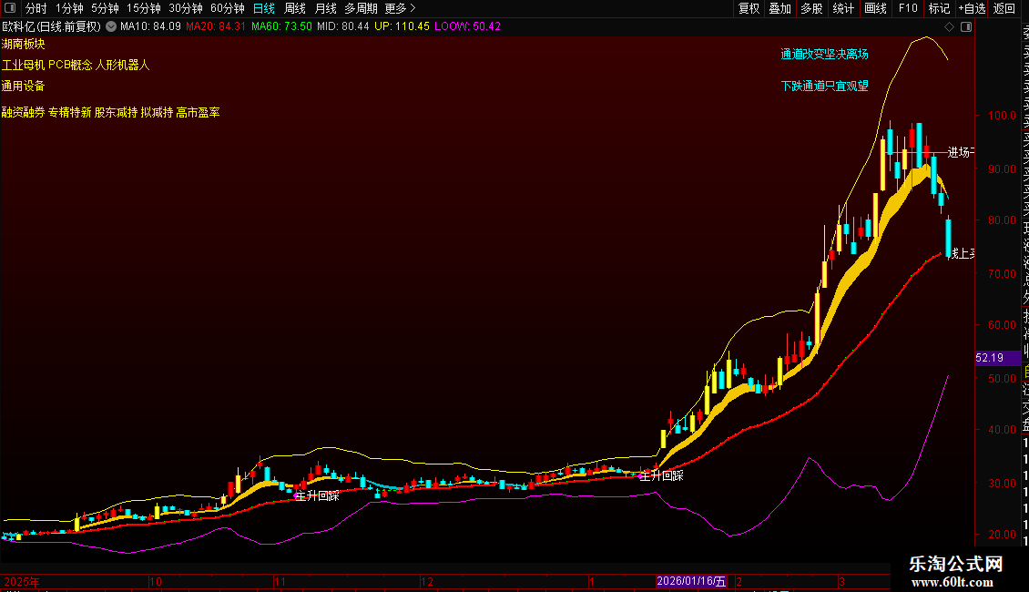Click the 通用设备 industry label
The height and width of the screenshot is (592, 1029).
pos(23,86)
